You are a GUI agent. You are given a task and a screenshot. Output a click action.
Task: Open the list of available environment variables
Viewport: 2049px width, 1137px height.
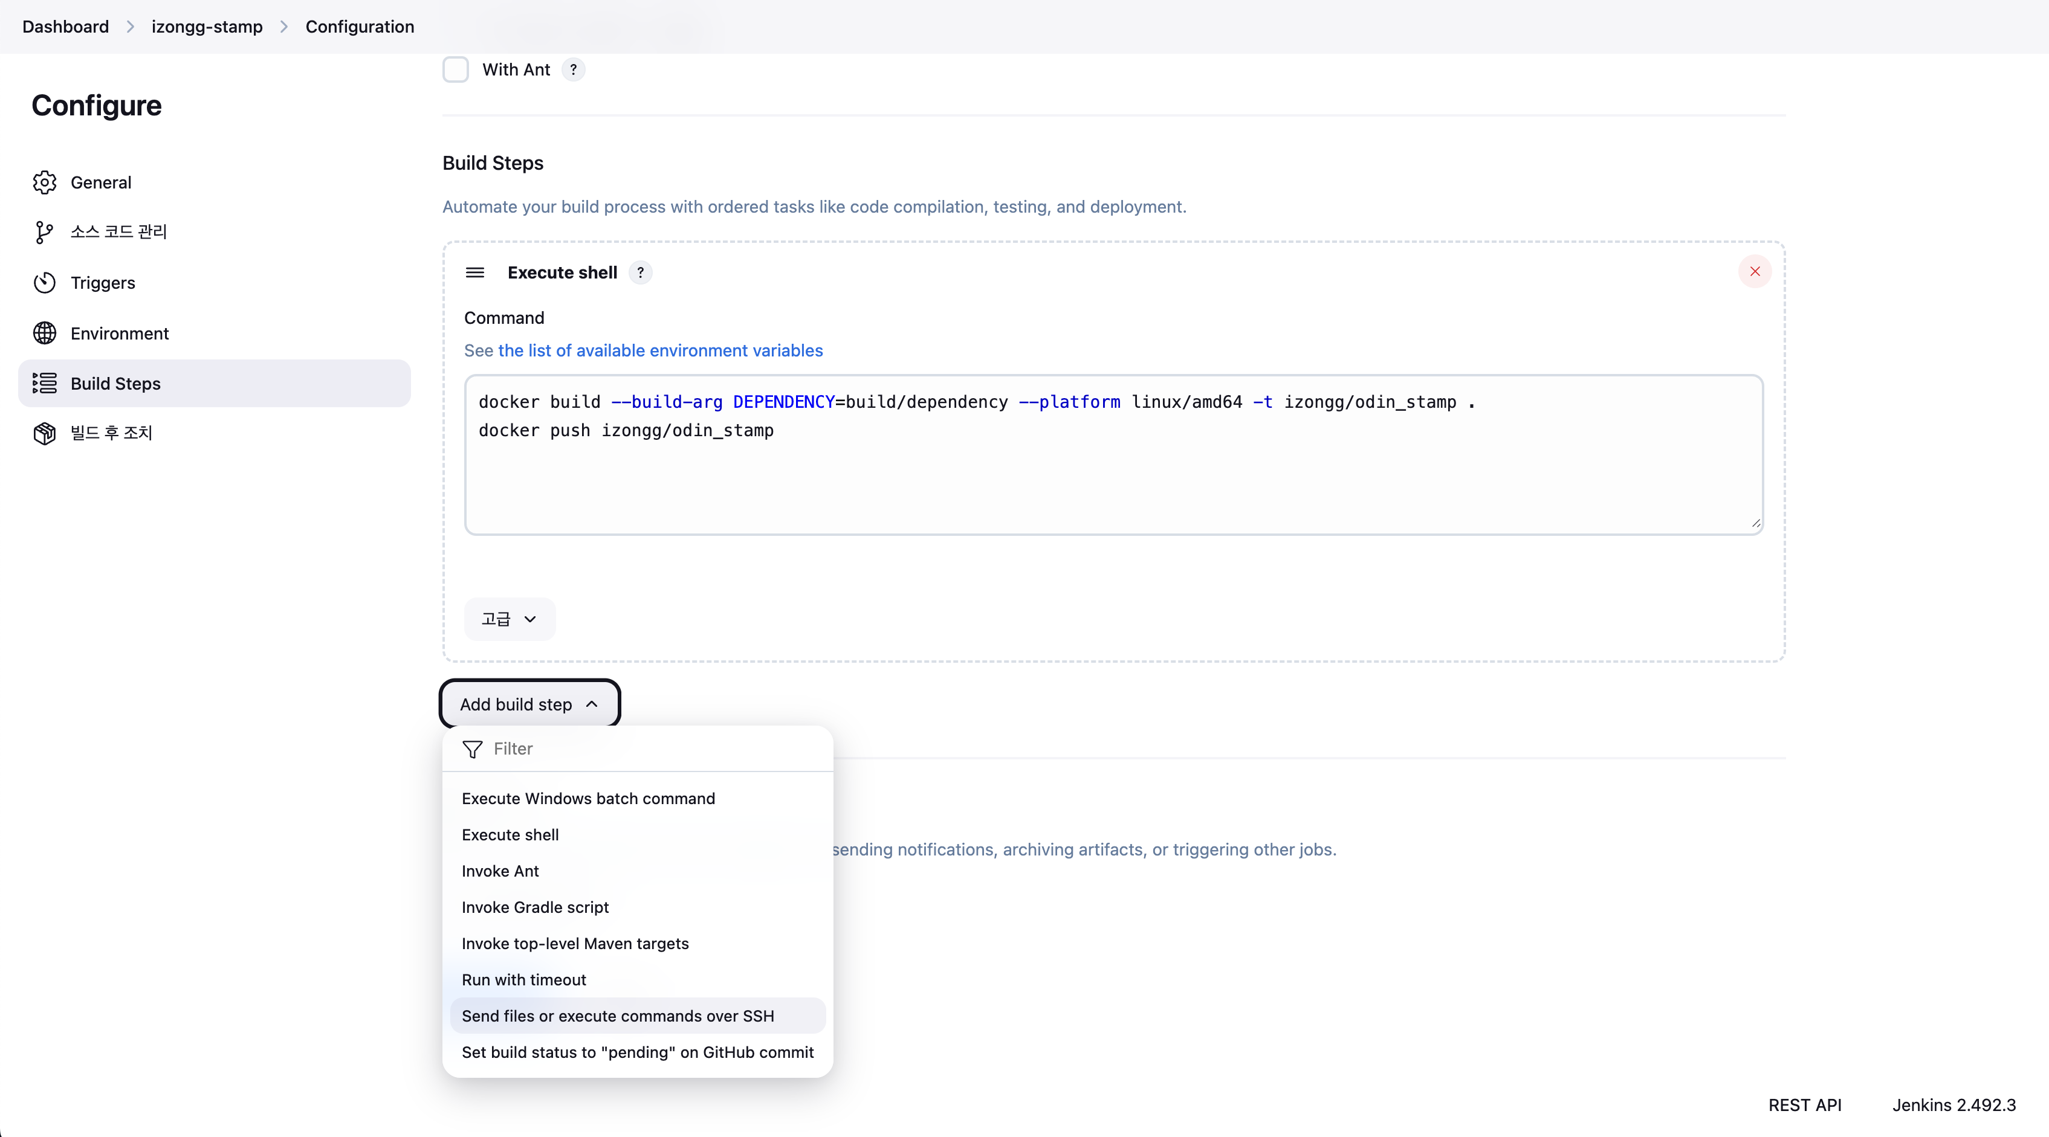(x=659, y=350)
